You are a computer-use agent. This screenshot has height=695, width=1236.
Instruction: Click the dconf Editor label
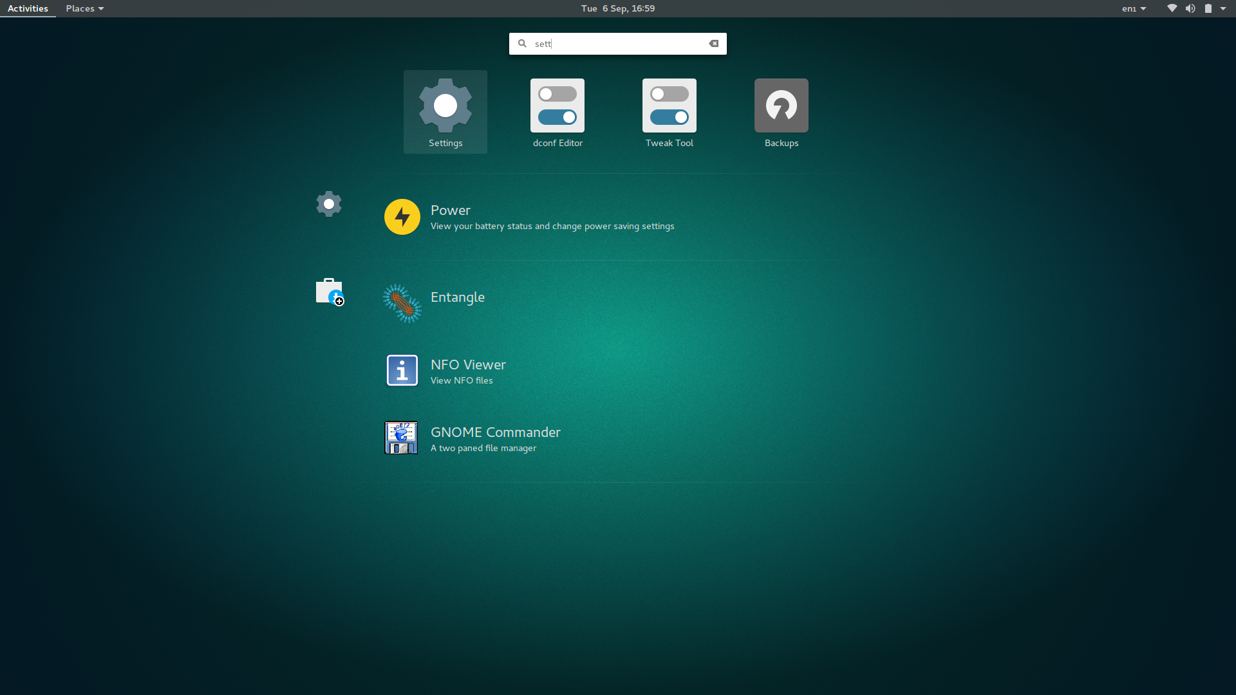(557, 144)
